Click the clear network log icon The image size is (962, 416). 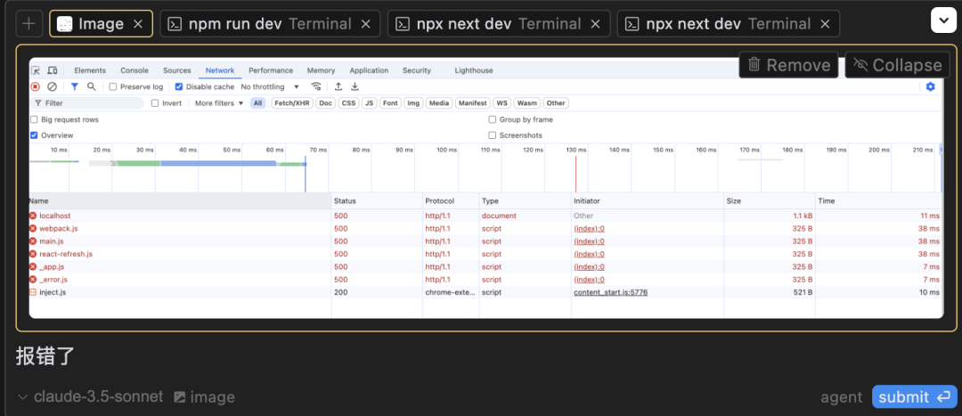[x=53, y=87]
